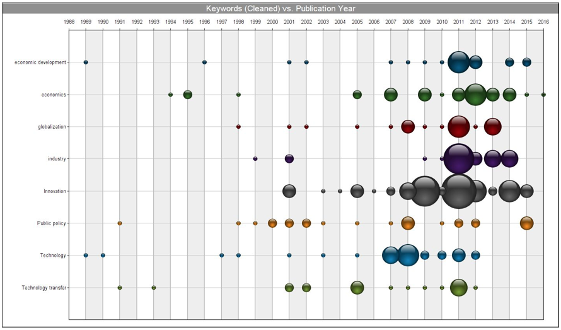Click the large purple industry bubble at 2011
This screenshot has height=330, width=561.
459,159
